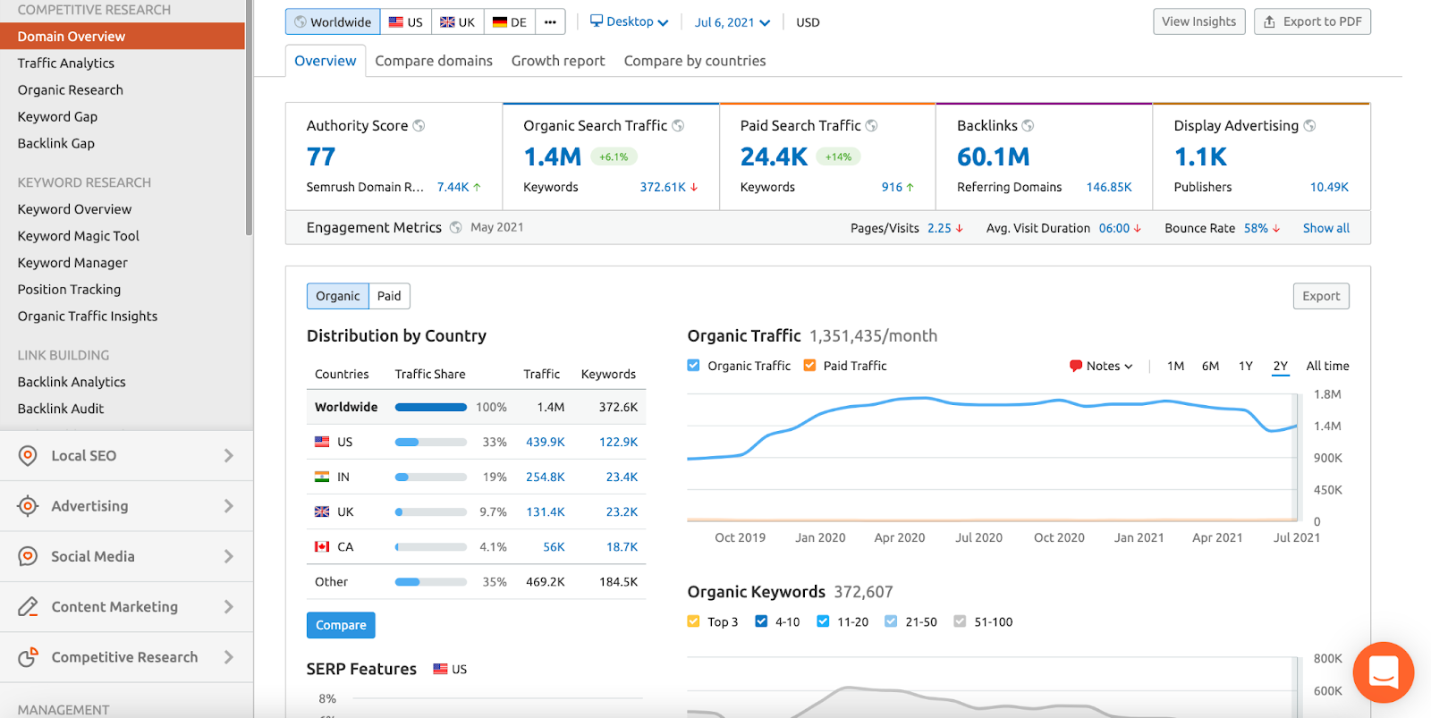Click the Paid Search Traffic info icon
This screenshot has width=1431, height=718.
(x=871, y=126)
